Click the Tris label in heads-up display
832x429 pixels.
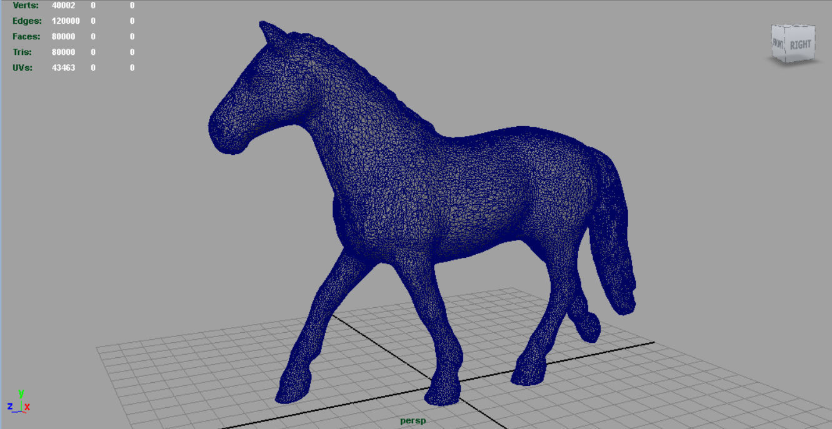(x=22, y=52)
